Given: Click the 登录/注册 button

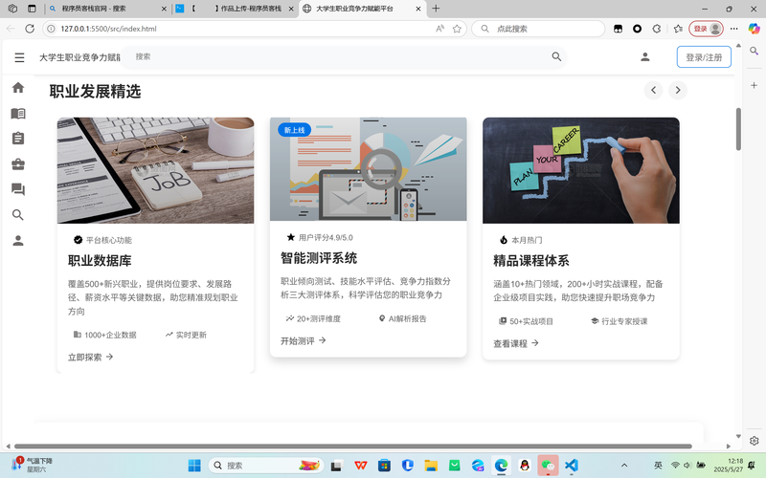Looking at the screenshot, I should point(704,57).
